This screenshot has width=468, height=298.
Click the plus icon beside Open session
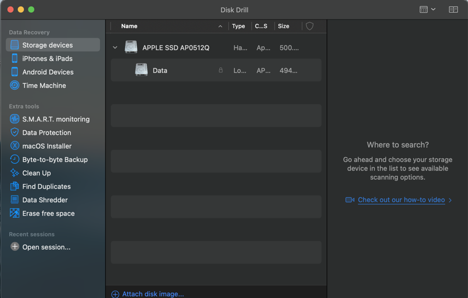coord(15,247)
